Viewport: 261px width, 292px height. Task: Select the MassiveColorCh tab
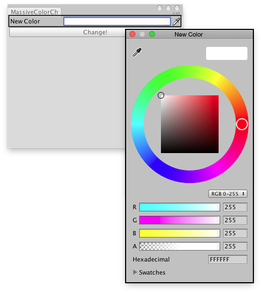pos(34,12)
